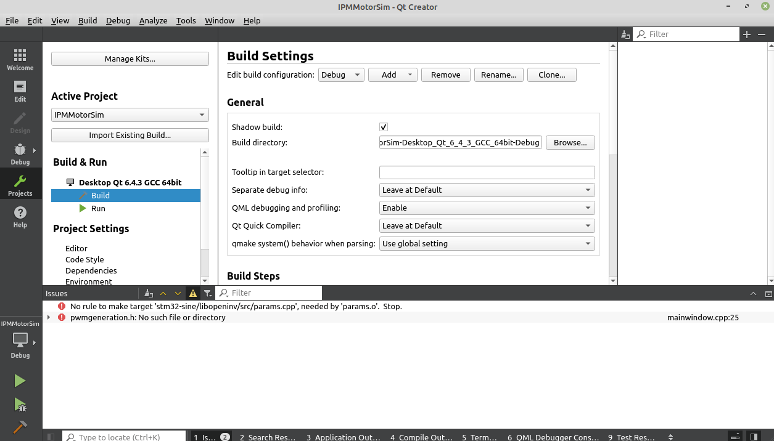
Task: Click the Browse button for build directory
Action: pos(570,143)
